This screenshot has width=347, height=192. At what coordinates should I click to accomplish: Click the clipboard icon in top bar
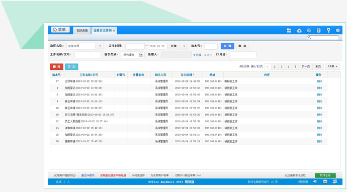(318, 31)
